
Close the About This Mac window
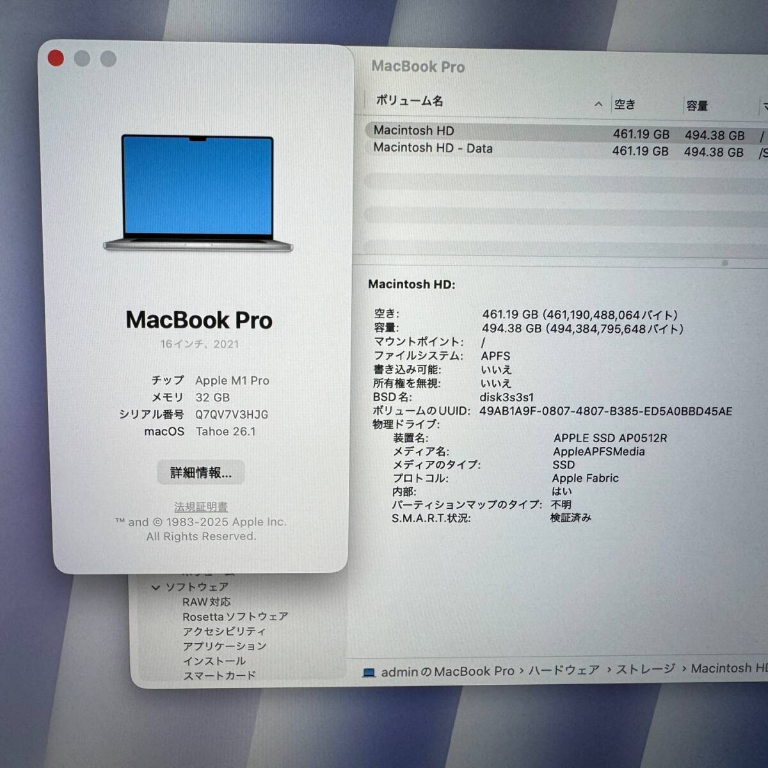pyautogui.click(x=56, y=58)
